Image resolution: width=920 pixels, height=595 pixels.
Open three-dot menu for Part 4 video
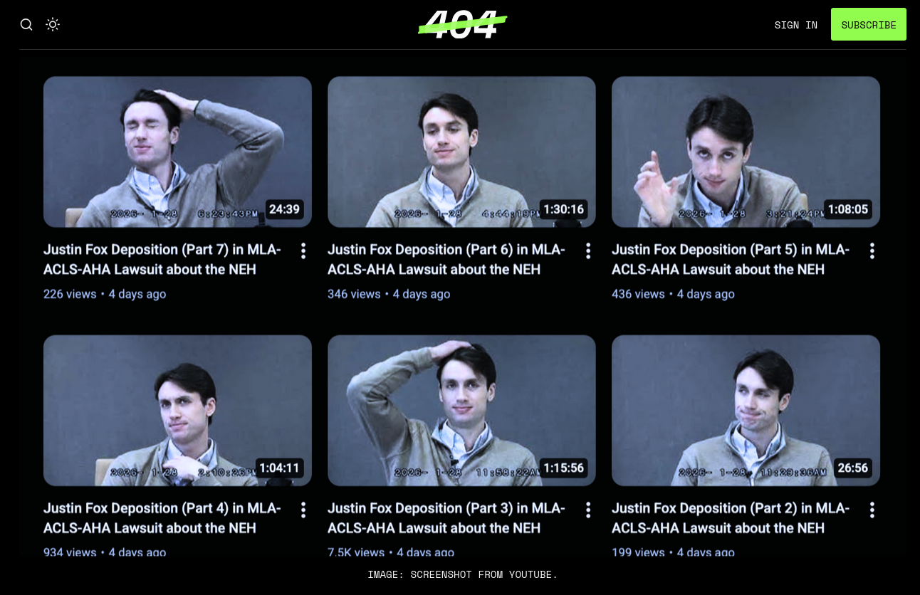303,510
